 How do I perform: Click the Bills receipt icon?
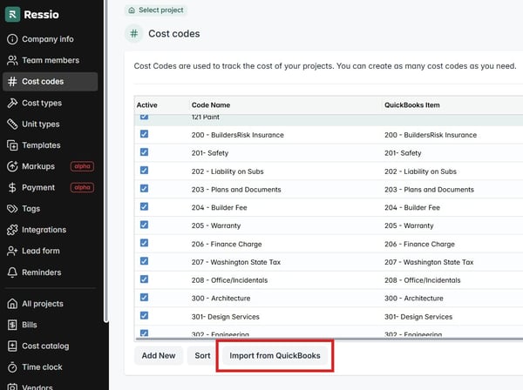tap(12, 325)
